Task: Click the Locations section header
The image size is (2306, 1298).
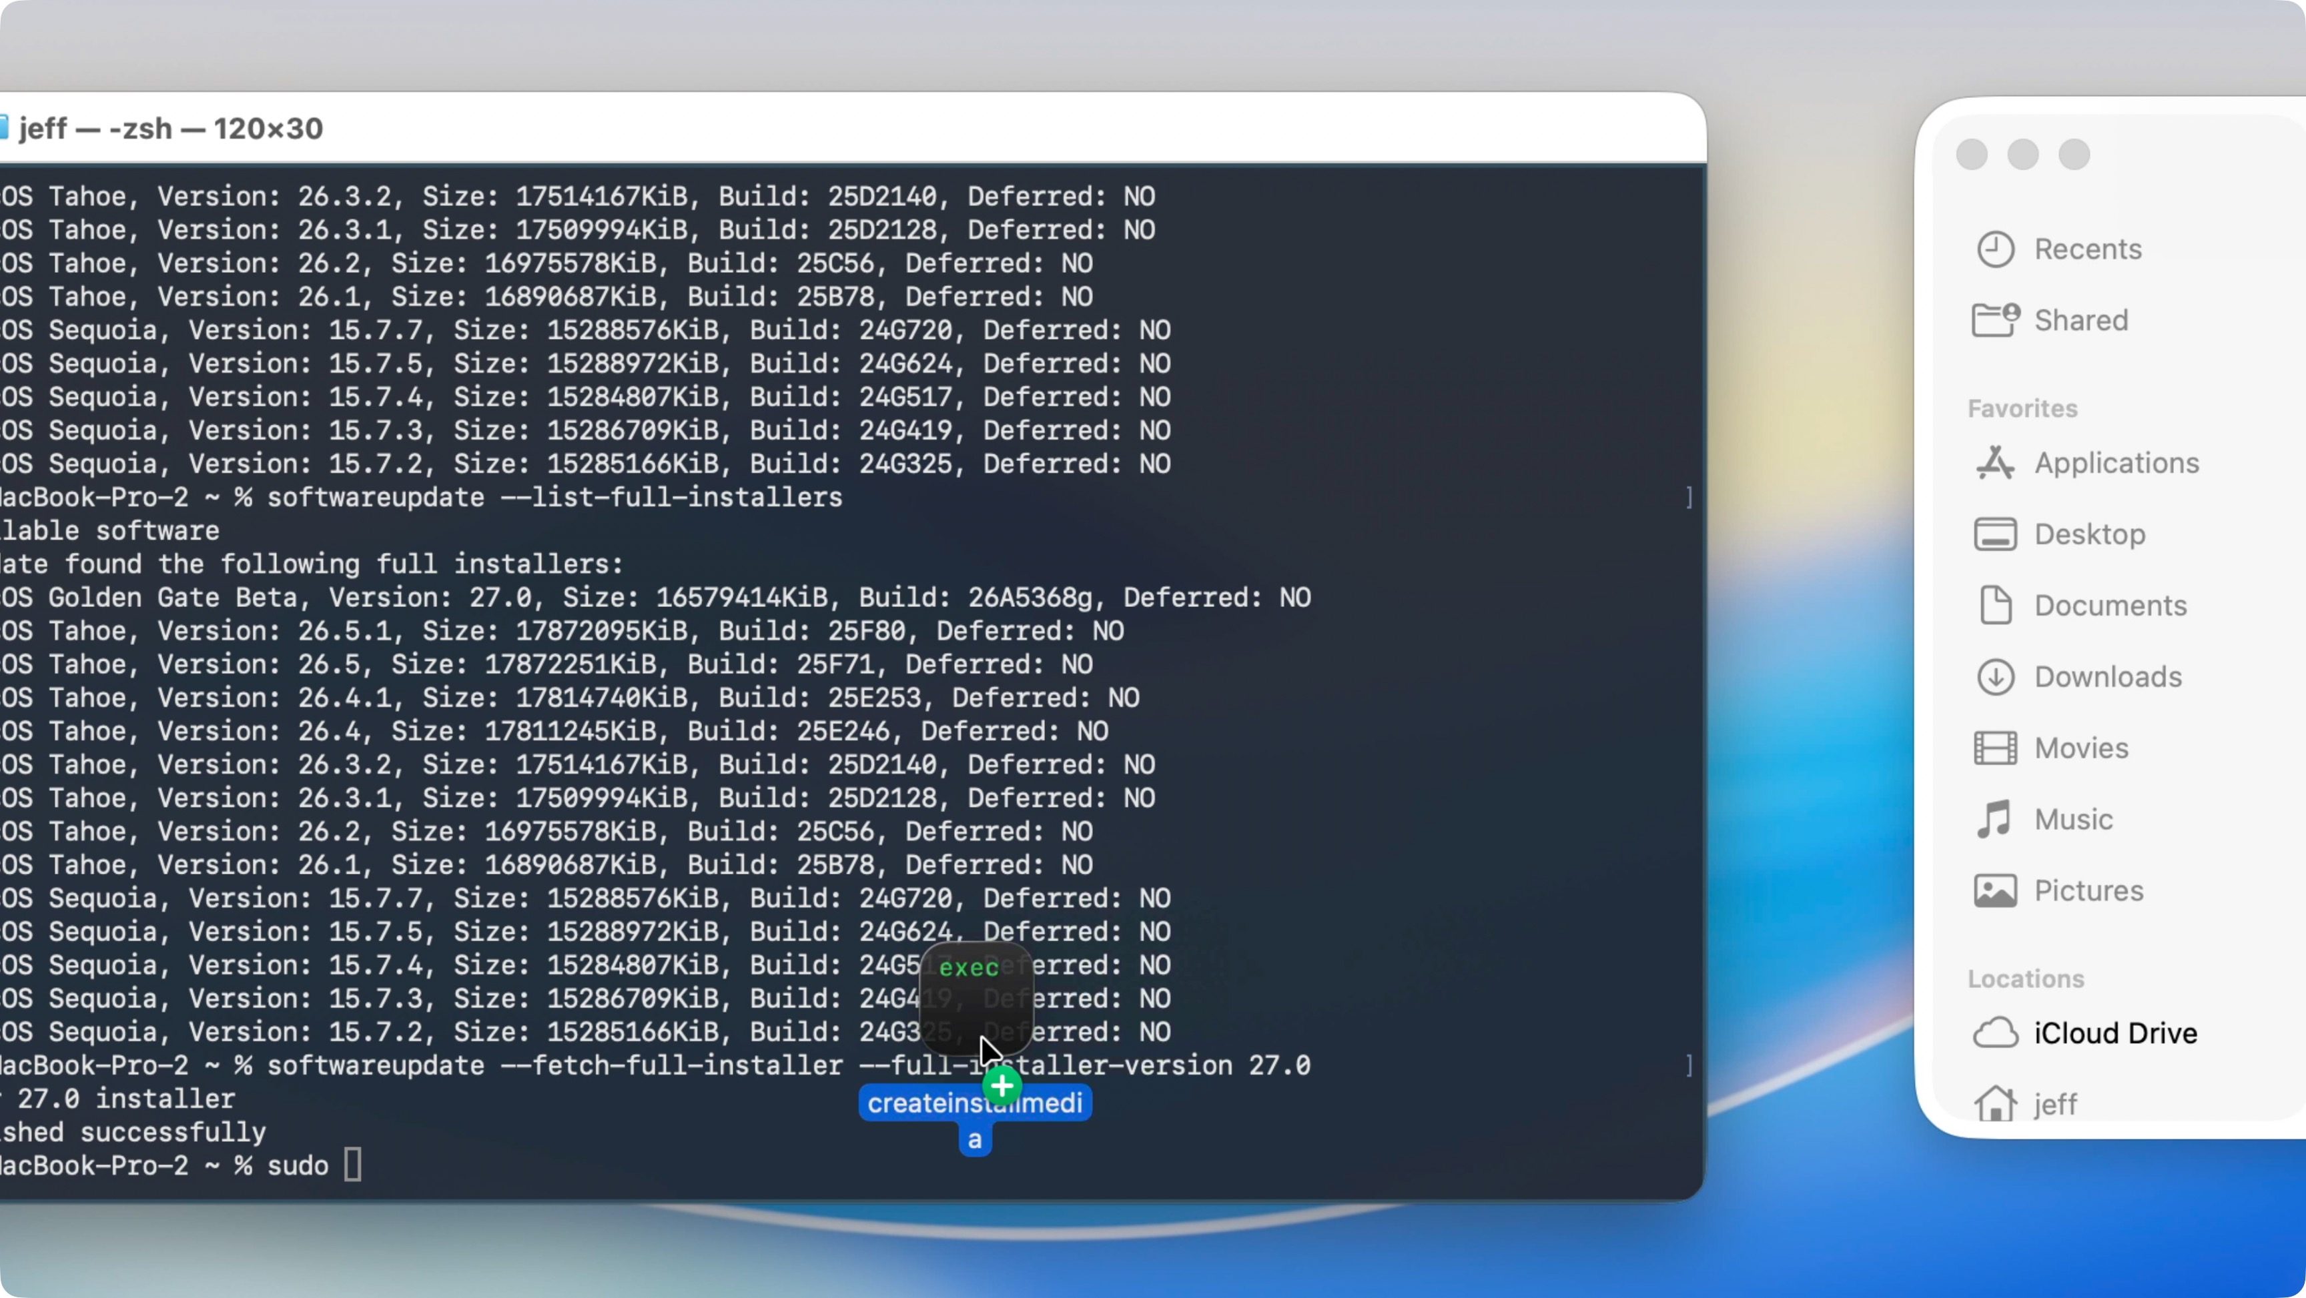Action: pos(2026,979)
